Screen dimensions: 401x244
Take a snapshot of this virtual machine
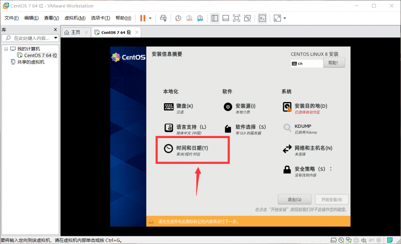tap(178, 18)
